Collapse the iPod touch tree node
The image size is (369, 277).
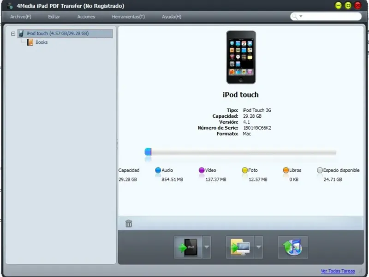13,34
